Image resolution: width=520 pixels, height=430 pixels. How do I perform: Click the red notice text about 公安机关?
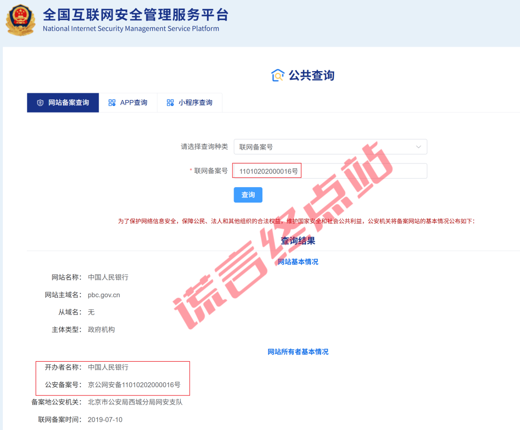tap(297, 221)
